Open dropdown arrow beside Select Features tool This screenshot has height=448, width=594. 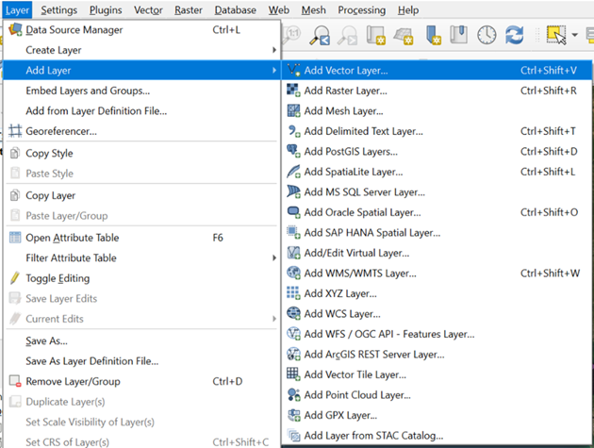coord(574,36)
